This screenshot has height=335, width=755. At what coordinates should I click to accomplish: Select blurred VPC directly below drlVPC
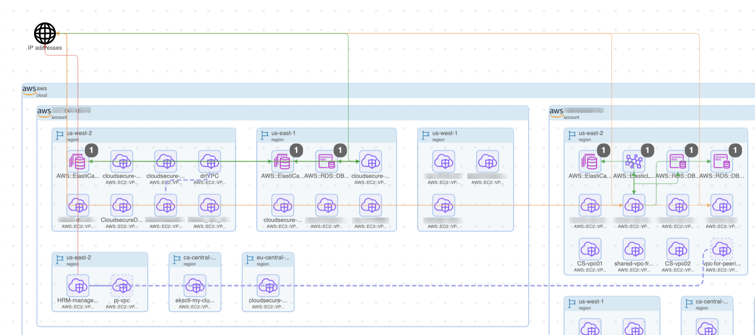pyautogui.click(x=210, y=205)
